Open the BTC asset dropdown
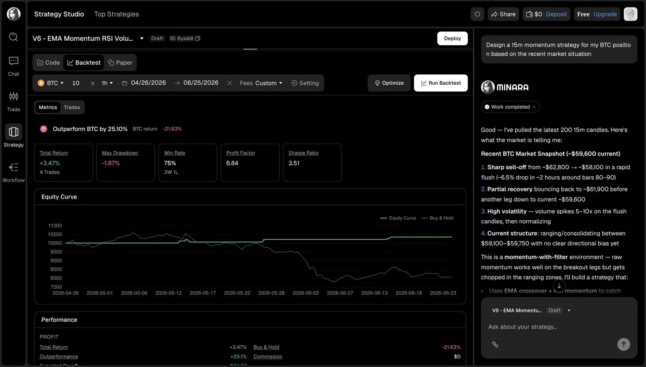The width and height of the screenshot is (646, 367). (x=51, y=83)
